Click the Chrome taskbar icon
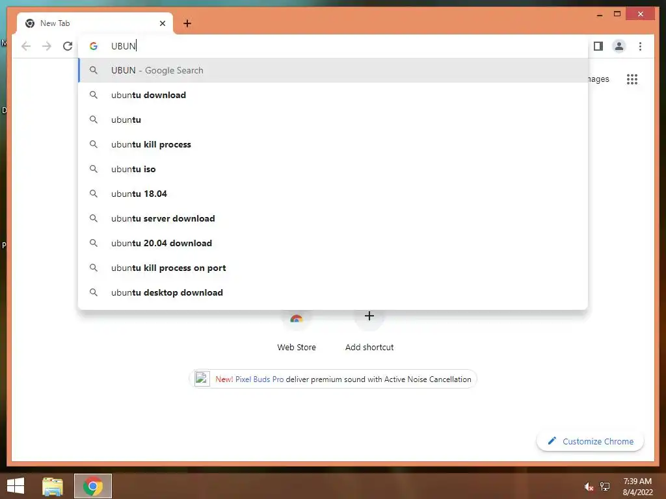The width and height of the screenshot is (666, 499). 93,486
